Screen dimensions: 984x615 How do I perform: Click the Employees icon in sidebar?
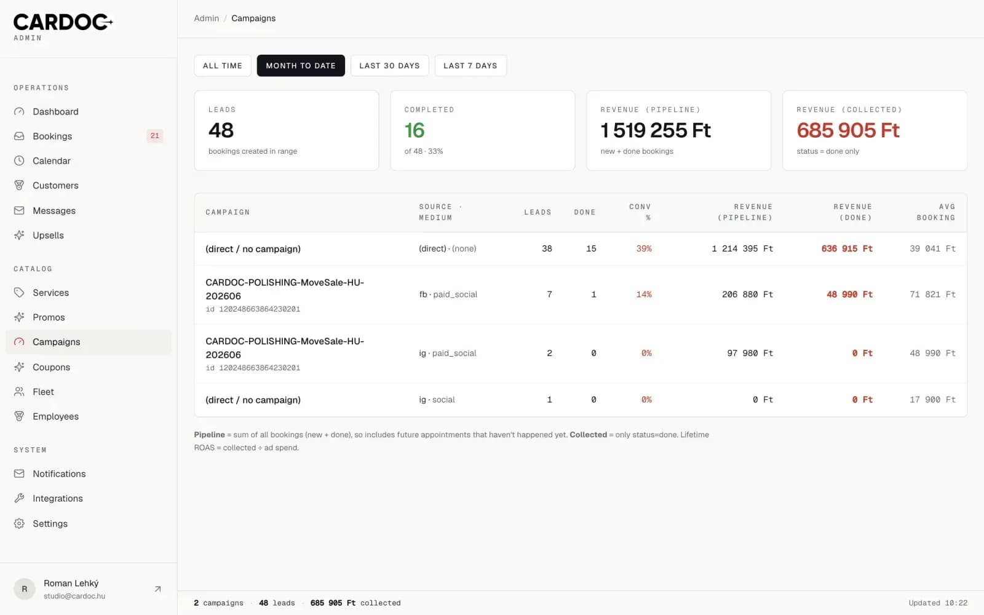19,416
